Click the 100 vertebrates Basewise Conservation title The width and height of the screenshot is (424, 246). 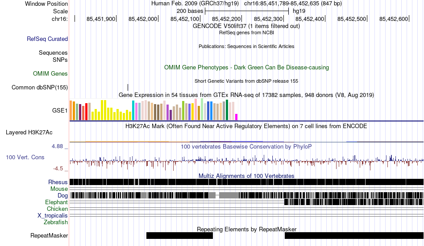tap(246, 146)
